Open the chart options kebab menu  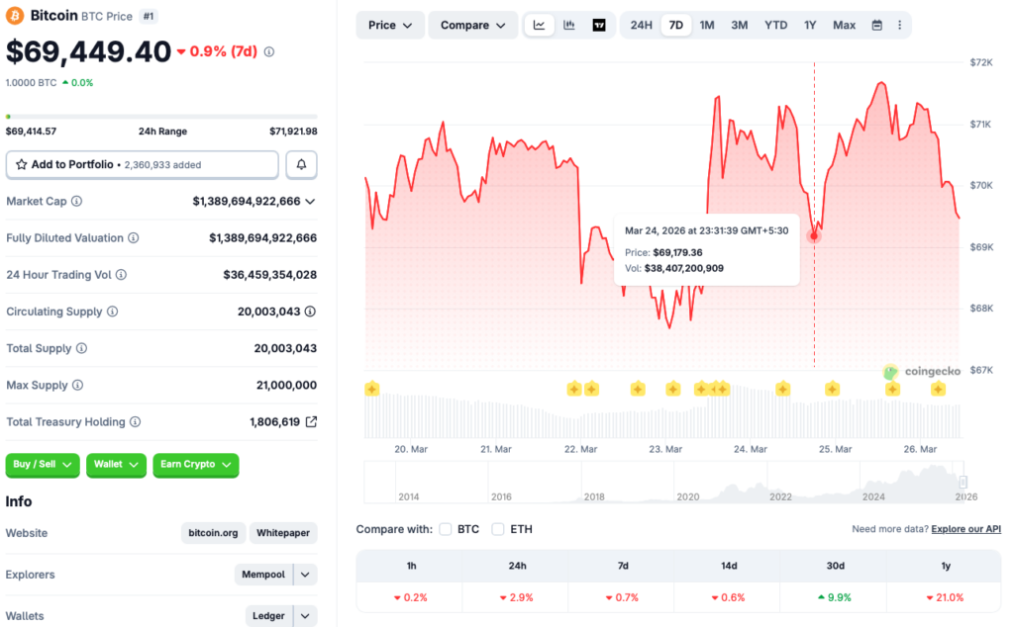tap(900, 25)
